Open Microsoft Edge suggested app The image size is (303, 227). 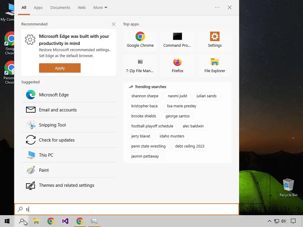tap(69, 95)
